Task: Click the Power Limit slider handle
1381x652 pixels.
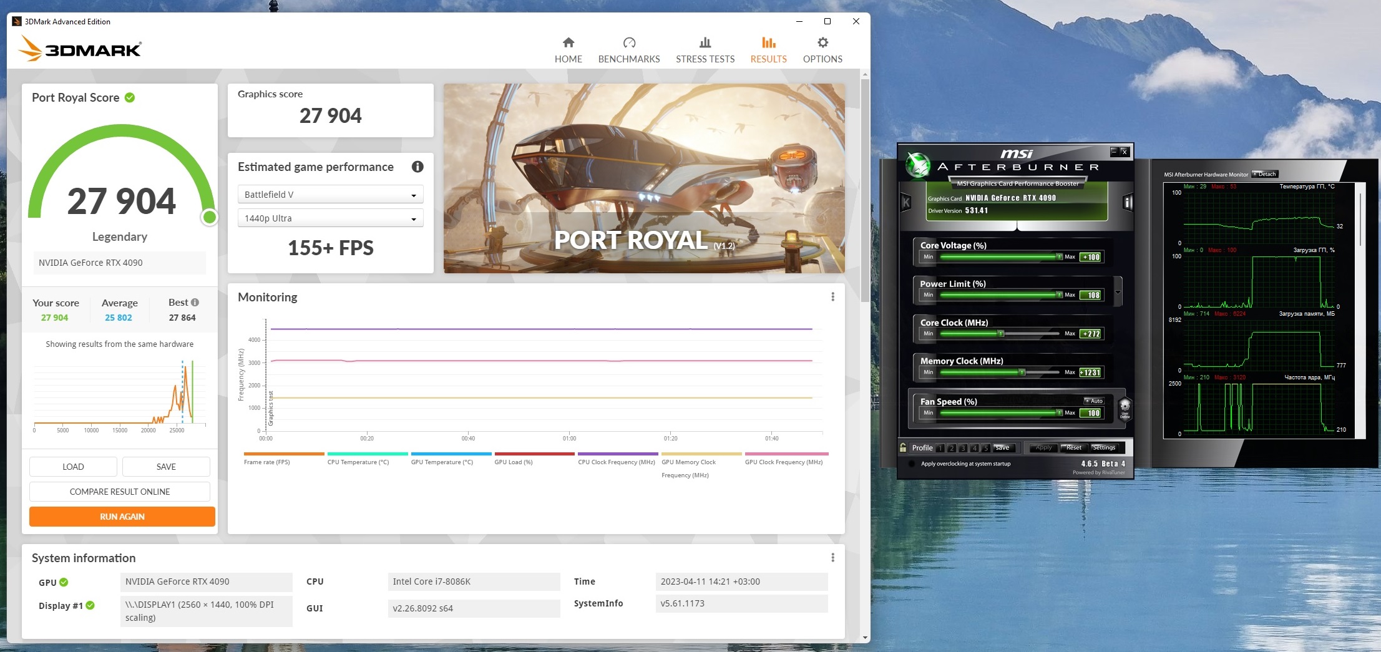Action: 1059,294
